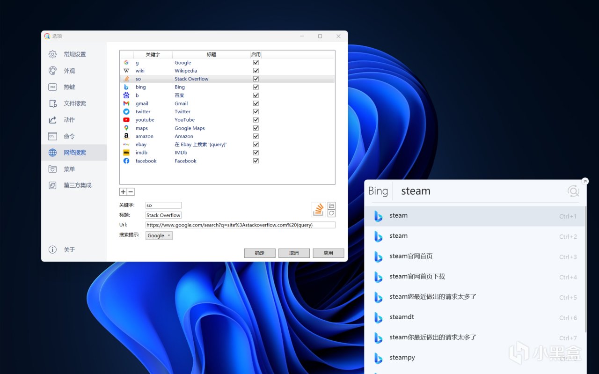Switch to the 常规设置 tab

pos(74,54)
